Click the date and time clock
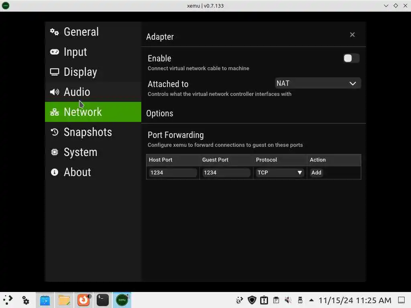This screenshot has width=411, height=308. point(355,300)
